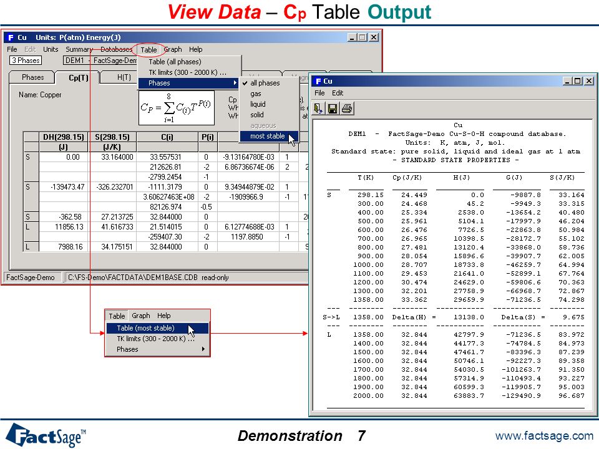The image size is (599, 449).
Task: Click the FactSage-Demo status bar panel
Action: pyautogui.click(x=32, y=277)
